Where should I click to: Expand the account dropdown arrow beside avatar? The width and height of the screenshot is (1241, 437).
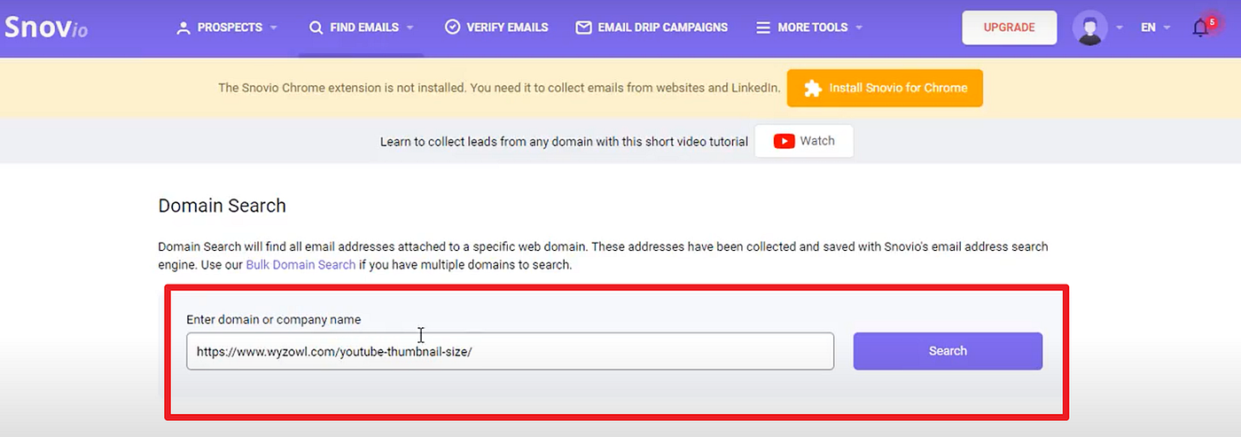(1120, 27)
